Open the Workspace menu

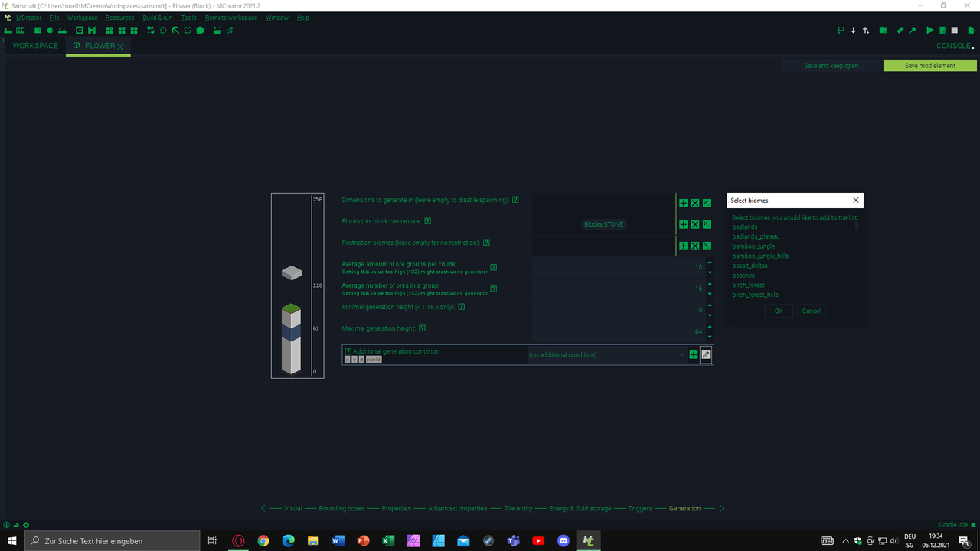point(82,18)
